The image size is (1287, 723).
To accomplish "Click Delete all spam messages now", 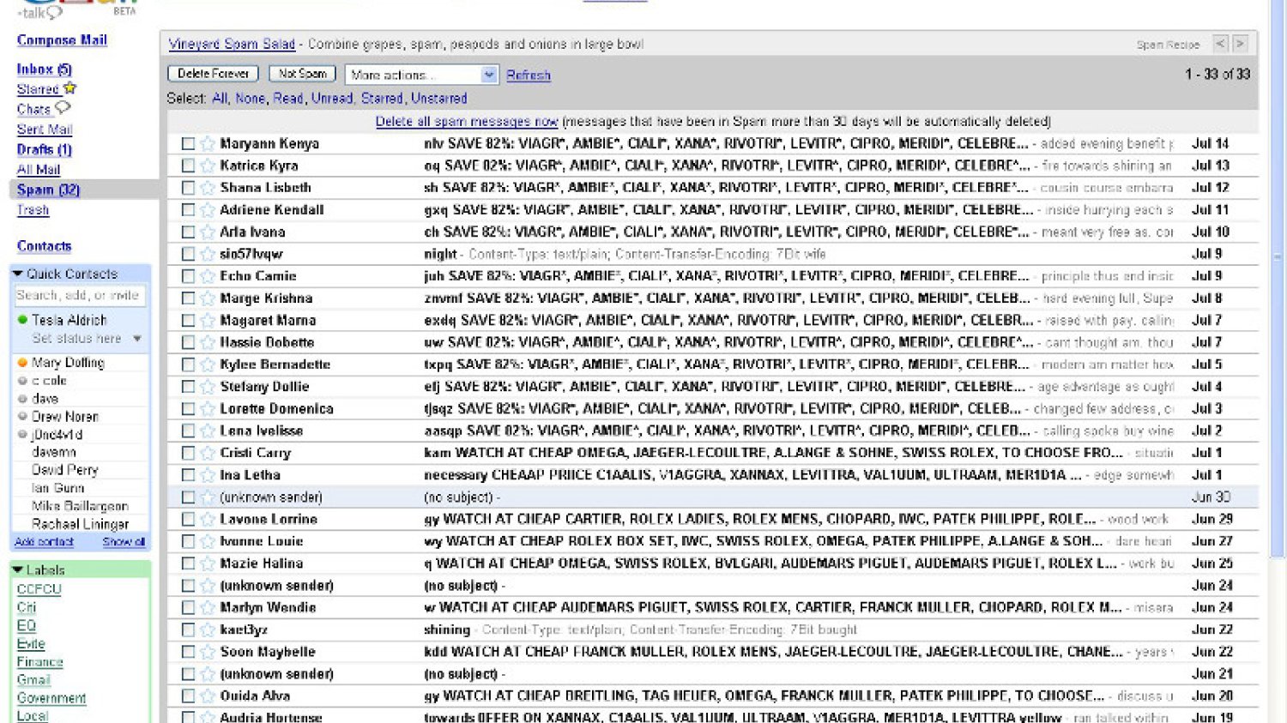I will (467, 122).
